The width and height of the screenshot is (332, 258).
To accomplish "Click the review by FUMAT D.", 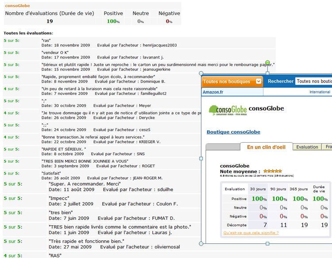I will click(x=102, y=215).
